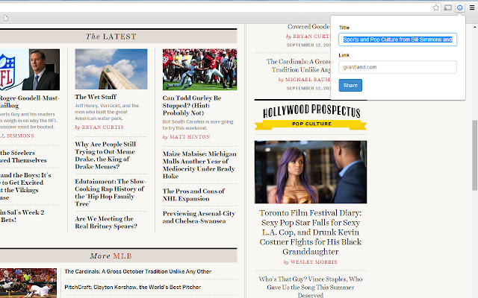Open the Chrome hamburger menu
The image size is (478, 298).
pos(472,7)
